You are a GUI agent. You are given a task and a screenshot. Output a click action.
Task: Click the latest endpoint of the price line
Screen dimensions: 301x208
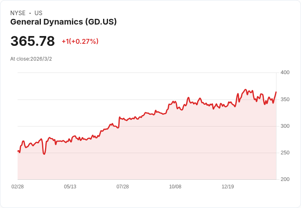(276, 92)
